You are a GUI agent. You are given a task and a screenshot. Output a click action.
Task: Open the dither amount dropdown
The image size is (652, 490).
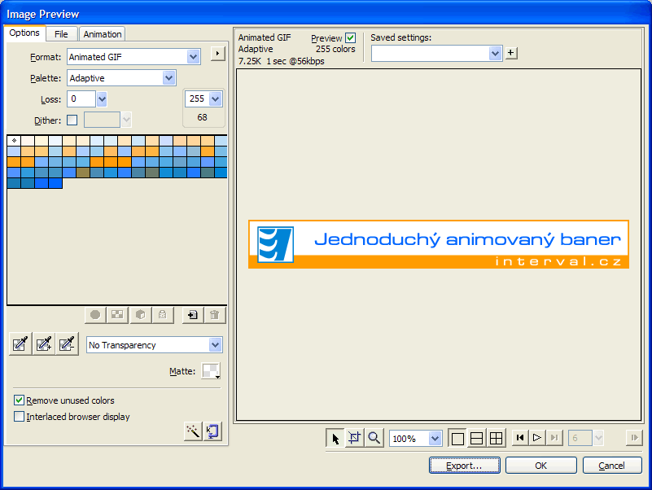pyautogui.click(x=126, y=120)
